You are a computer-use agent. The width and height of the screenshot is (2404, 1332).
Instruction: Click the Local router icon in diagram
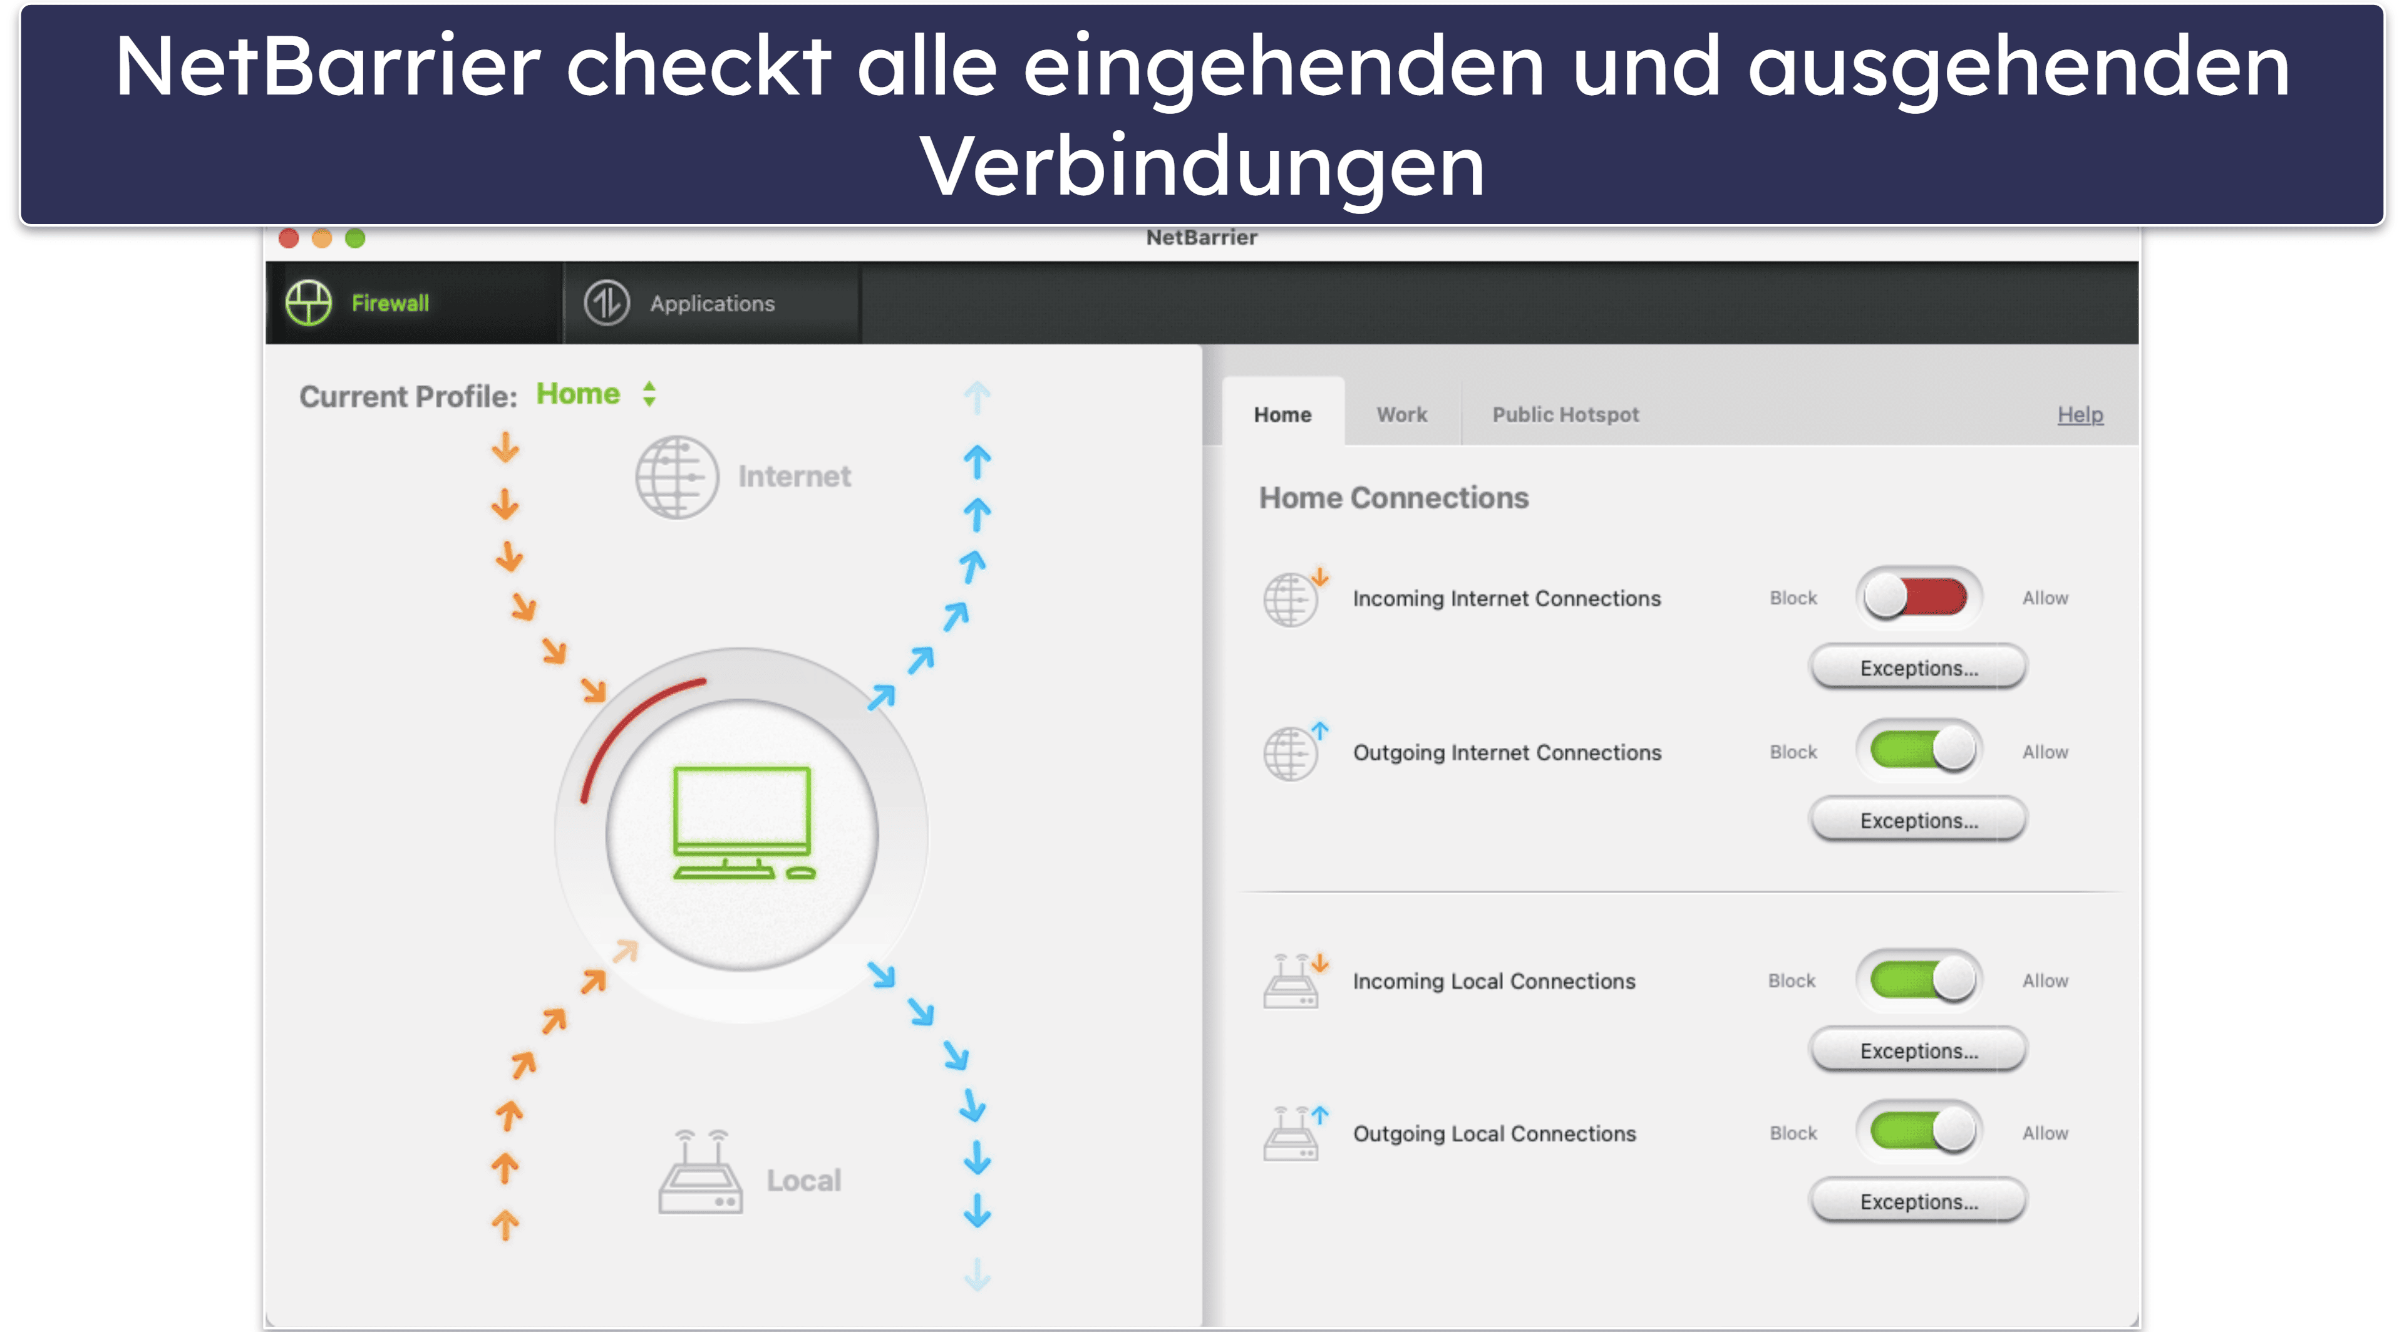coord(700,1172)
